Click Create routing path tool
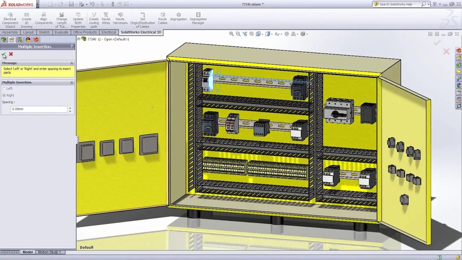The height and width of the screenshot is (260, 462). (94, 20)
